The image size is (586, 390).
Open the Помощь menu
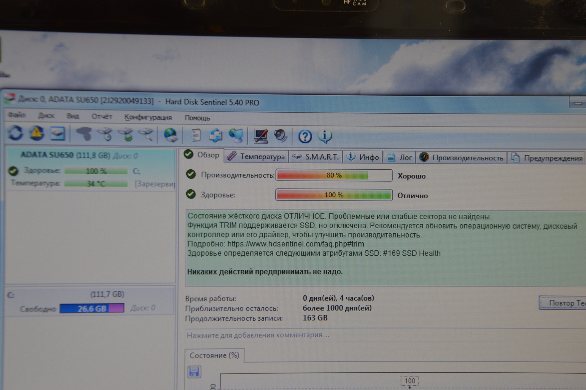197,118
